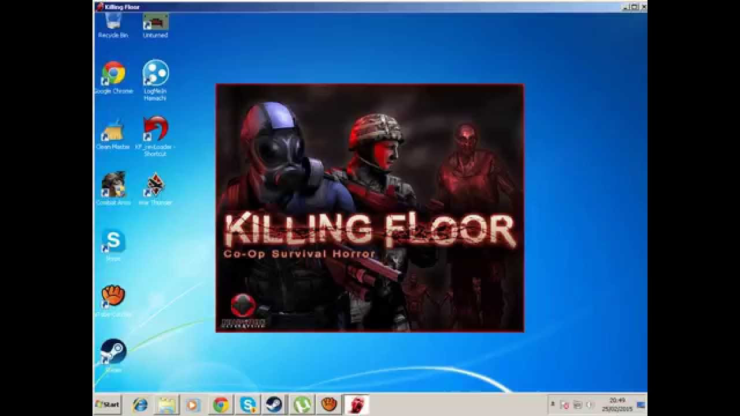This screenshot has width=740, height=416.
Task: Open the Action Center flag tray icon
Action: coord(564,404)
